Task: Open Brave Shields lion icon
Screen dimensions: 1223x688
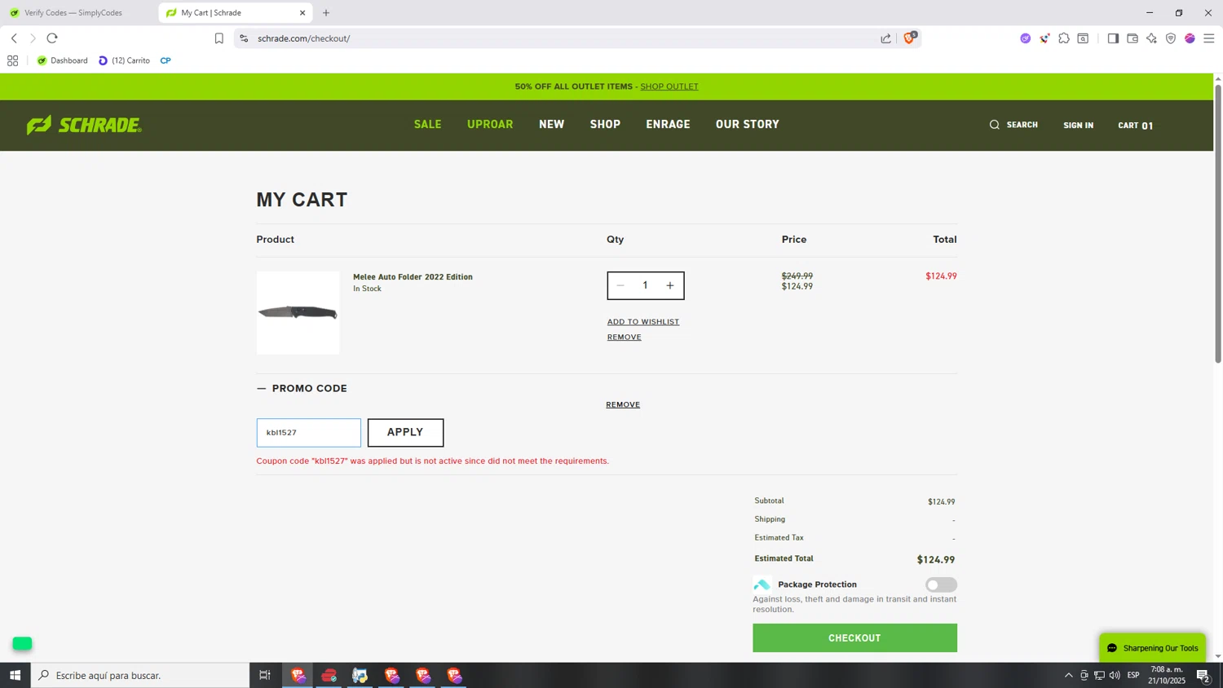Action: [909, 37]
